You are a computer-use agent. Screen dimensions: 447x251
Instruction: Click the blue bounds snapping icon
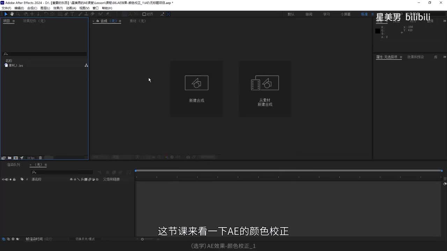[x=168, y=14]
